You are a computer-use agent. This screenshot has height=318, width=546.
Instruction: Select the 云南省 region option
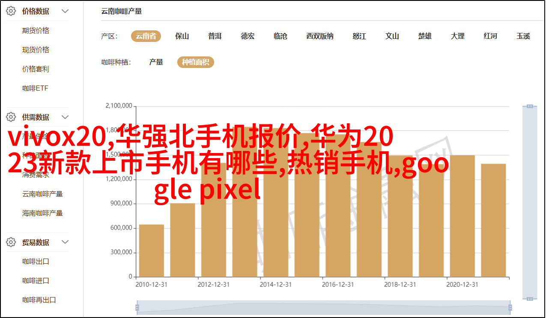tap(146, 36)
